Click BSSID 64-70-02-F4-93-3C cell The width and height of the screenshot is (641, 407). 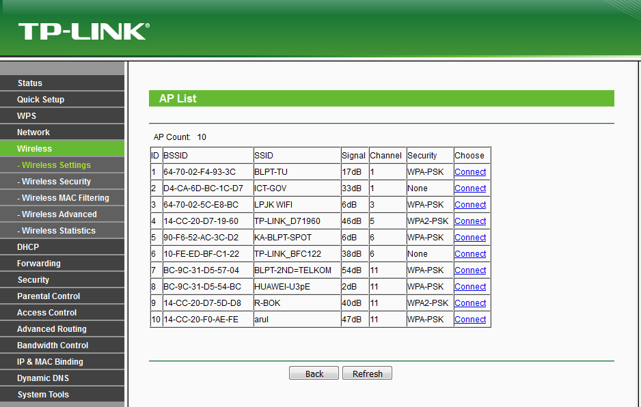[x=208, y=172]
